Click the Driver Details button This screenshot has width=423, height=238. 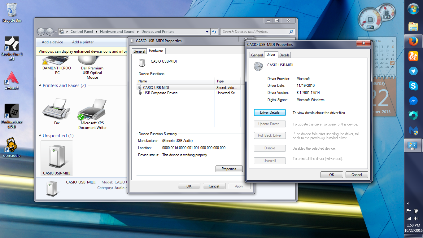270,112
